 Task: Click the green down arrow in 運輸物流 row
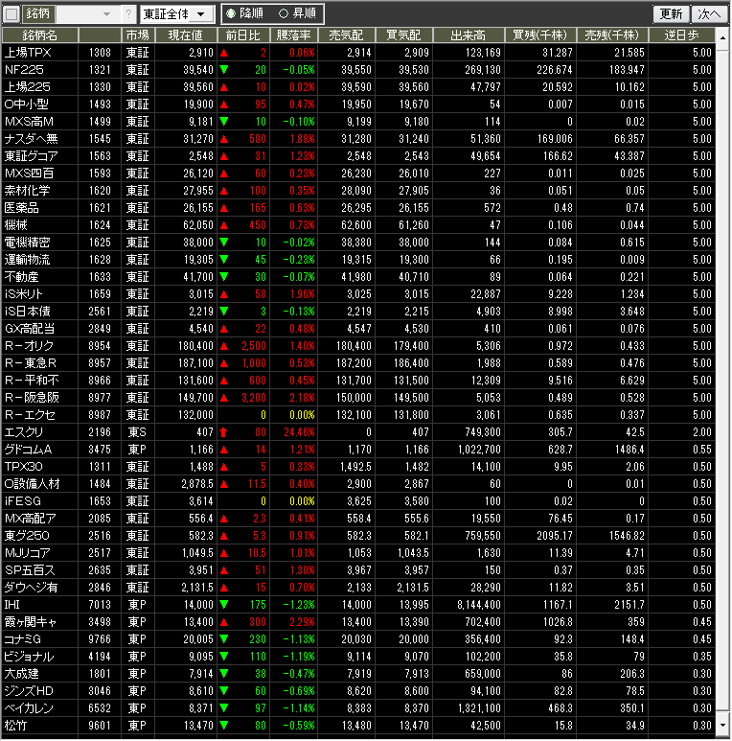(224, 260)
